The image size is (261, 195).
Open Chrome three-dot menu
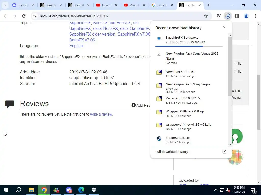[255, 16]
